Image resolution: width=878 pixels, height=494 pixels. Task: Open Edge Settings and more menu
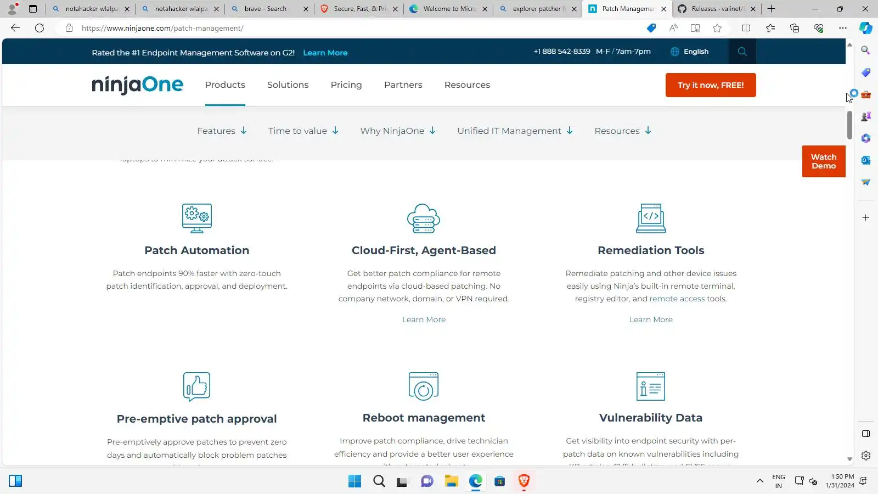point(843,28)
